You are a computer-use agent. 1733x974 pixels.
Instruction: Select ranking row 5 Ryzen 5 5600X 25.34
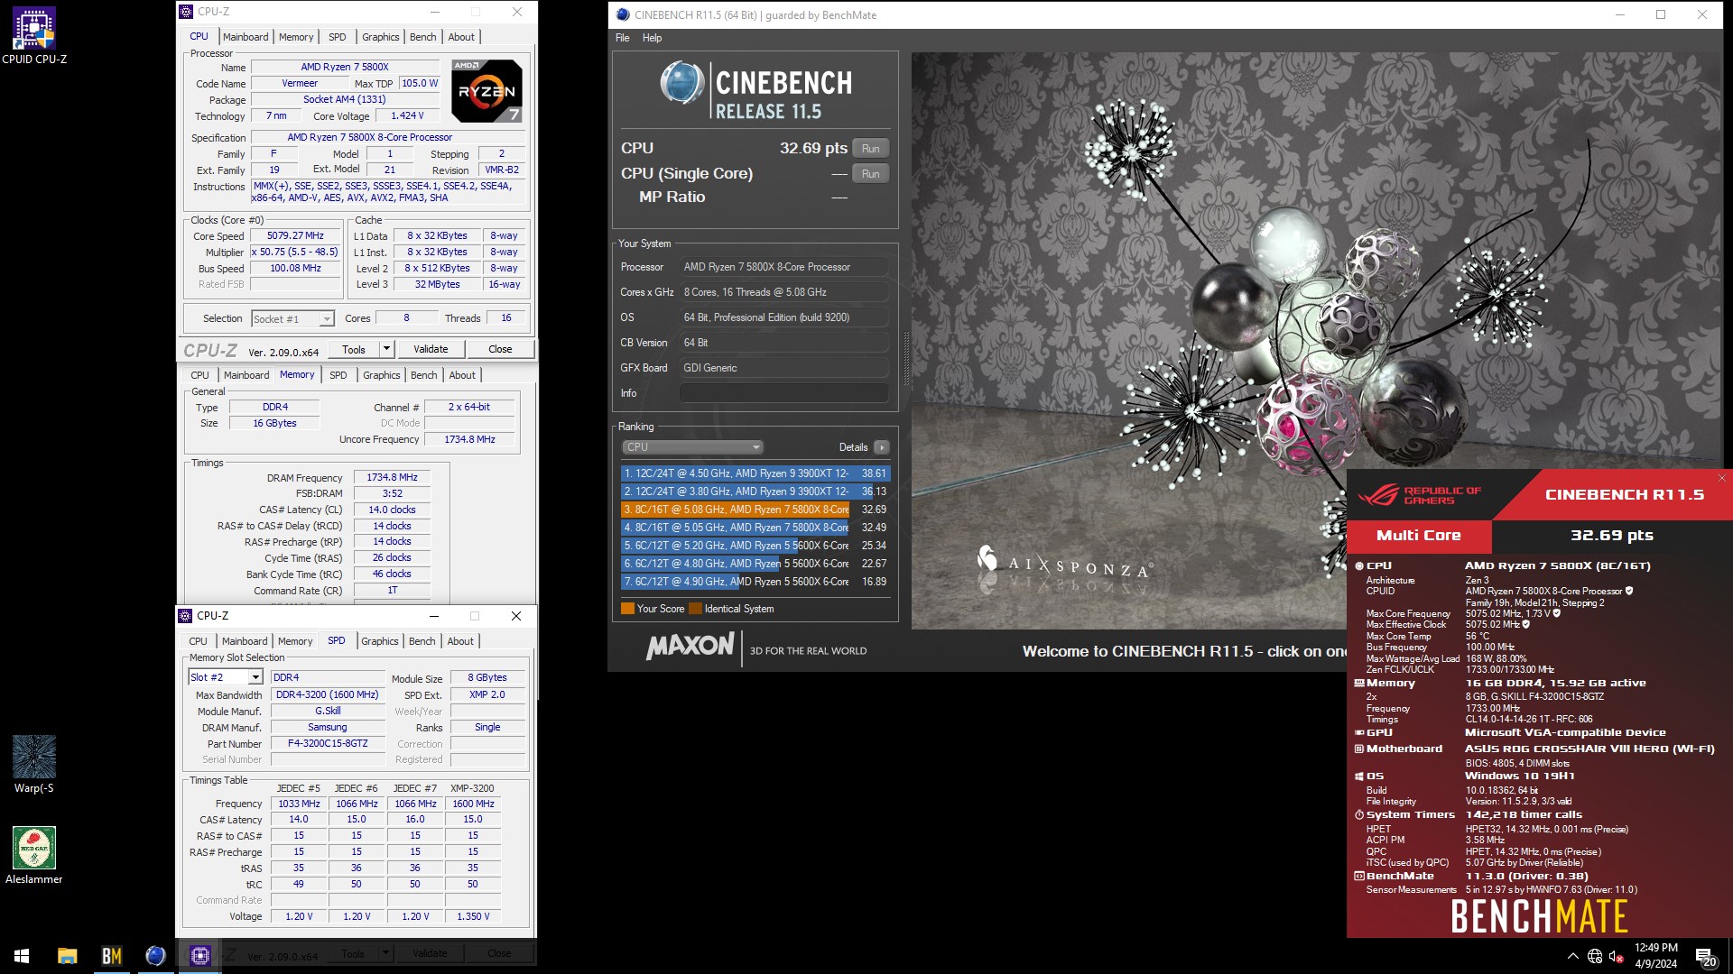(755, 546)
